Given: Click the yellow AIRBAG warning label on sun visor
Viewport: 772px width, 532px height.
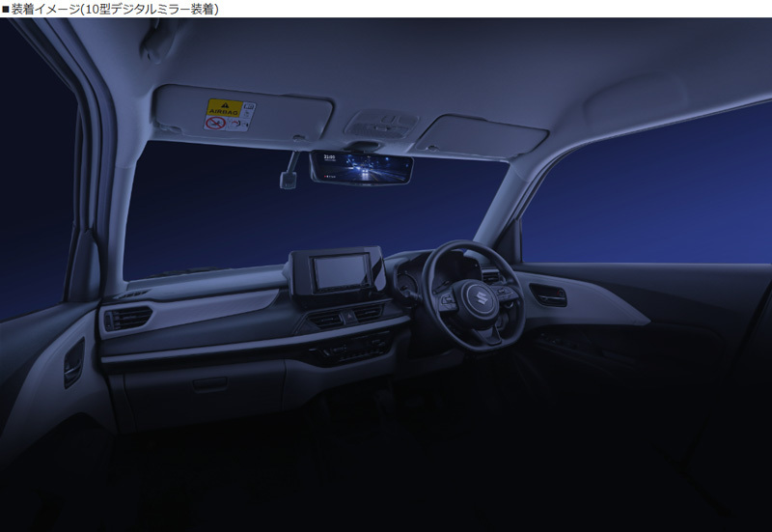Looking at the screenshot, I should coord(230,115).
